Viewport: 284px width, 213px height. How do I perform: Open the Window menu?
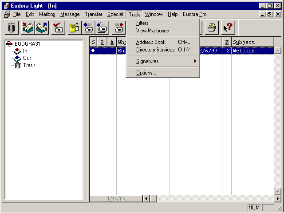(x=154, y=14)
